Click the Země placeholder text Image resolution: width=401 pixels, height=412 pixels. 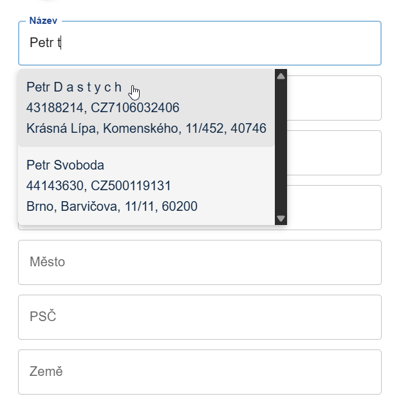coord(46,372)
